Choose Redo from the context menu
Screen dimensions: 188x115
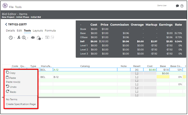(x=11, y=92)
